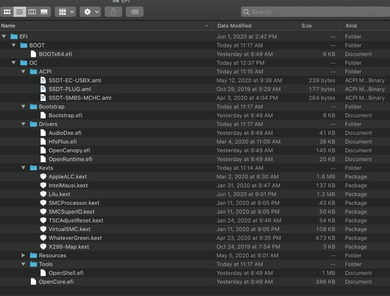Collapse the OC folder
Image resolution: width=390 pixels, height=296 pixels.
point(14,63)
